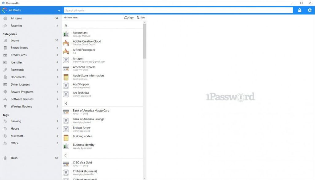The height and width of the screenshot is (180, 315).
Task: Open Secure Notes from the sidebar
Action: [20, 48]
